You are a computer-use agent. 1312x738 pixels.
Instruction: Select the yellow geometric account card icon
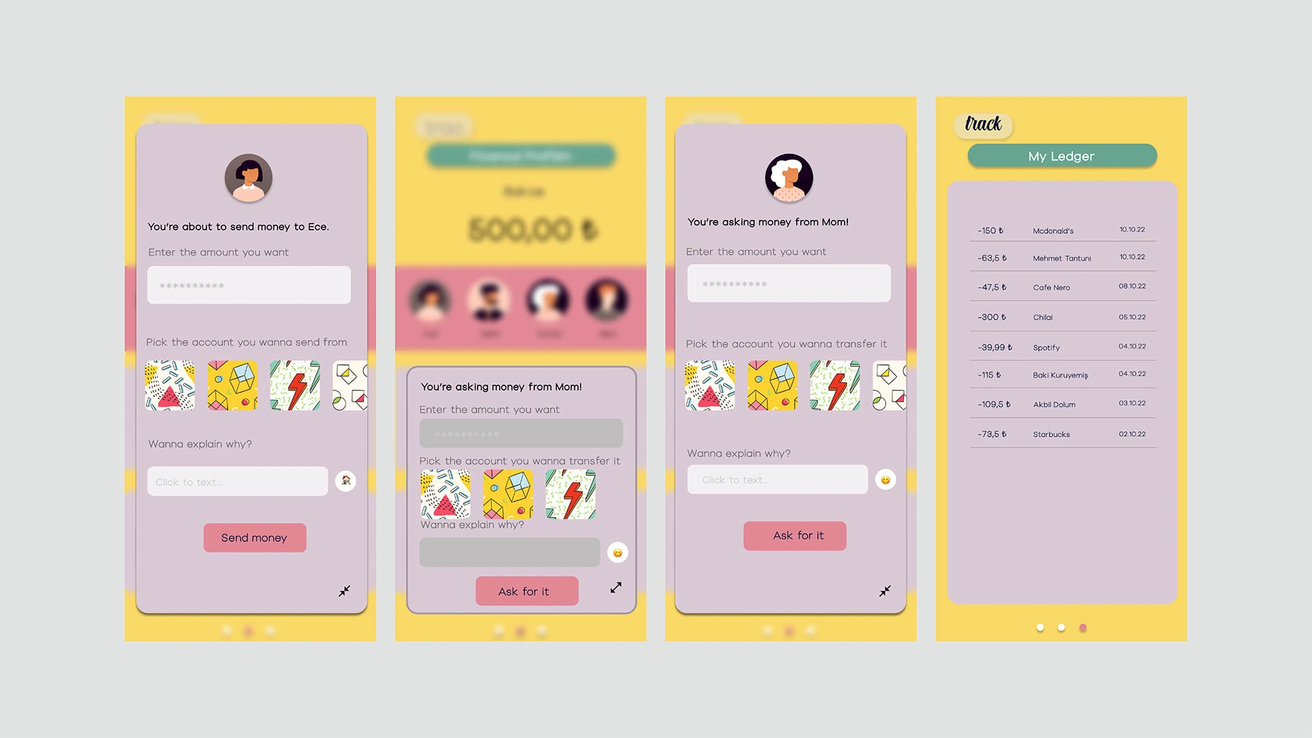234,385
